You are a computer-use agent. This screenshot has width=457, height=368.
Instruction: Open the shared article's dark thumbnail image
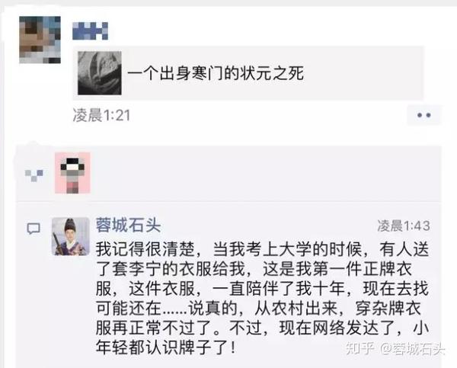pyautogui.click(x=100, y=73)
